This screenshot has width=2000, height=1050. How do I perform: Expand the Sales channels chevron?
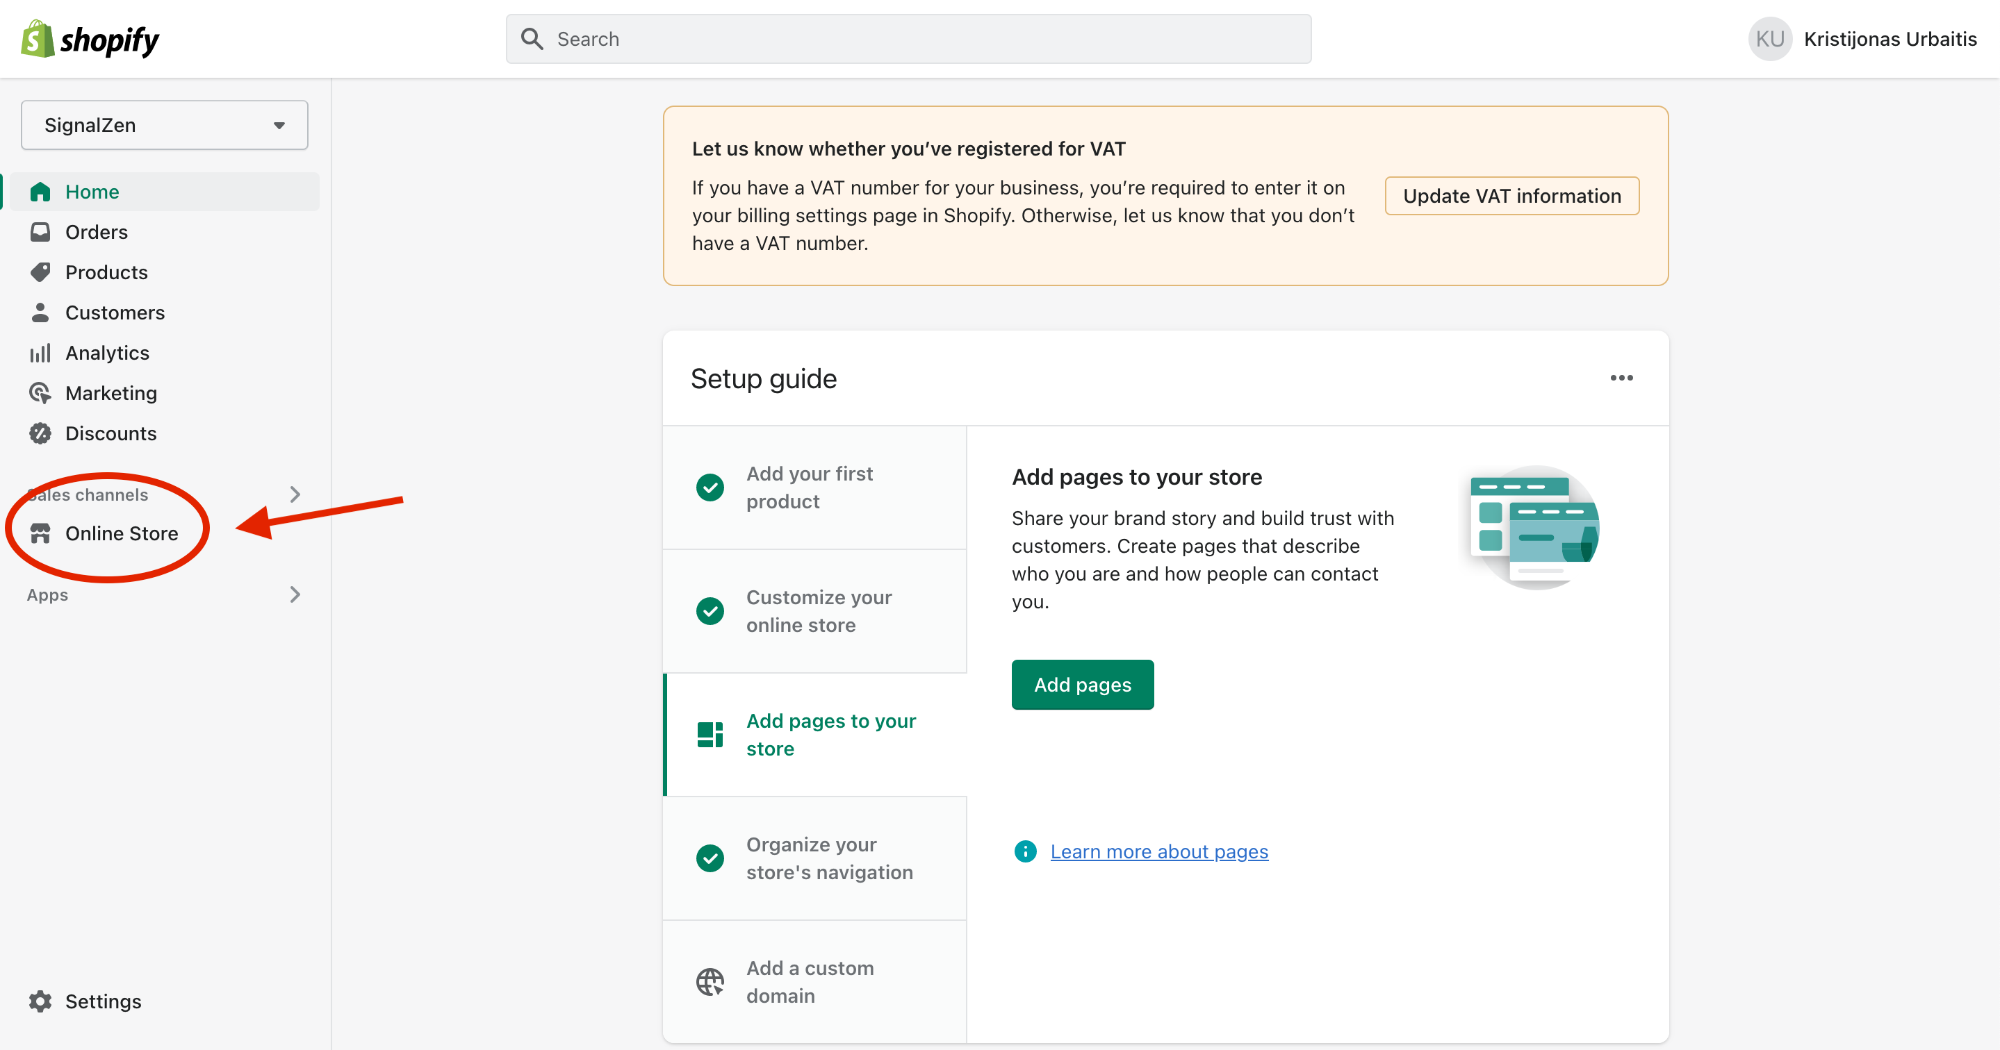pos(295,494)
